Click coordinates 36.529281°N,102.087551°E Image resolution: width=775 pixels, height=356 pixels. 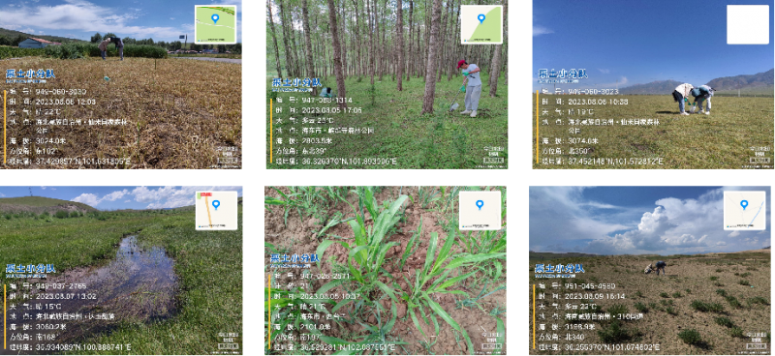(x=349, y=347)
